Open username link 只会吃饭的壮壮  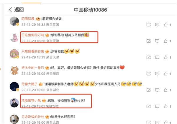pyautogui.click(x=33, y=117)
